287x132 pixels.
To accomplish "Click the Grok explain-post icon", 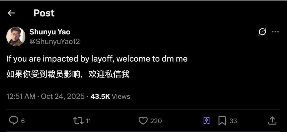I will point(262,32).
